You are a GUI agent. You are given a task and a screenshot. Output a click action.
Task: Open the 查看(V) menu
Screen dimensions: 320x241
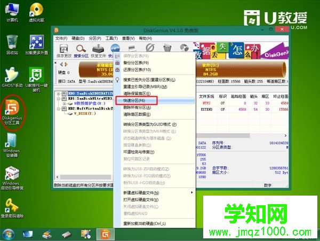coord(128,38)
